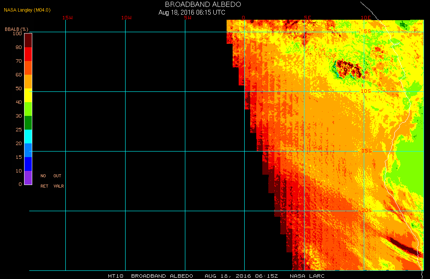Click the light green 30-40 legend swatch
Viewport: 430px width, 279px height.
[x=28, y=109]
